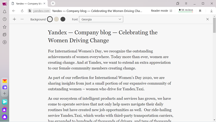Open the Font dropdown showing Georgia
This screenshot has height=122, width=216.
point(101,19)
